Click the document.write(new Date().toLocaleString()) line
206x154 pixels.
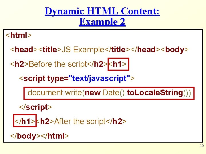pyautogui.click(x=109, y=93)
